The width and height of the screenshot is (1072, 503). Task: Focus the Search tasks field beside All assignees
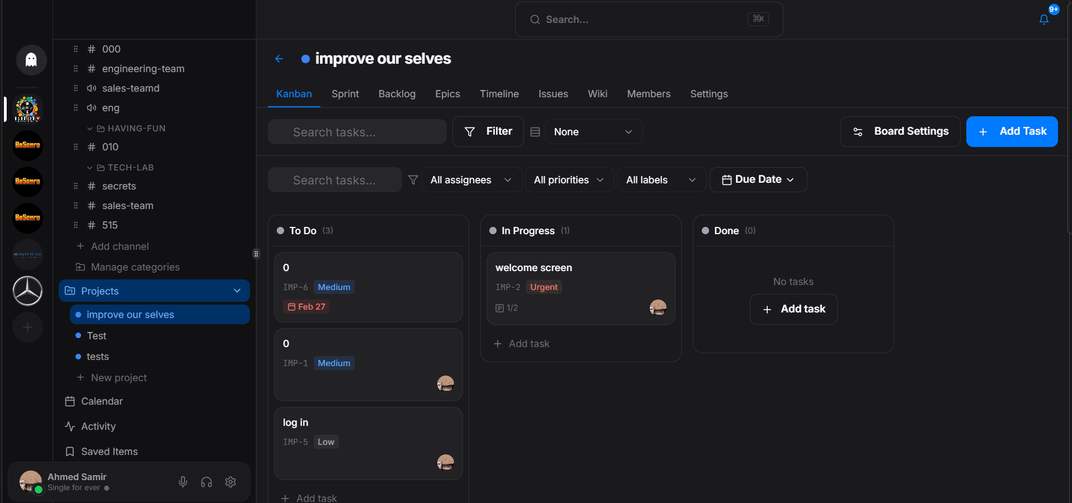click(x=335, y=180)
